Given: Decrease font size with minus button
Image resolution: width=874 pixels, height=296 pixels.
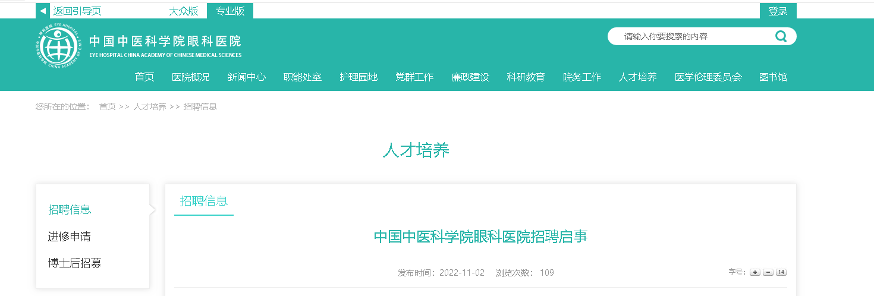Looking at the screenshot, I should point(768,272).
